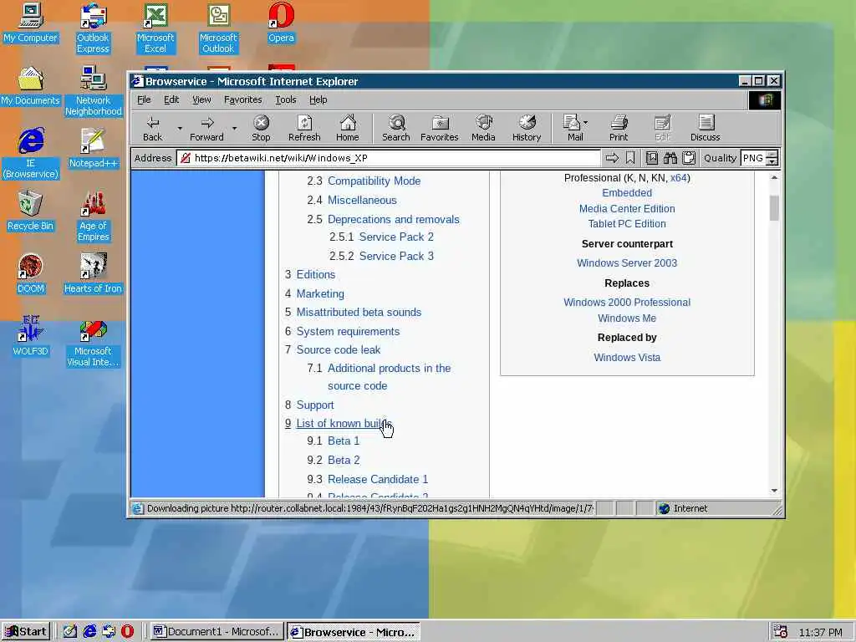Launch Opera from the quick launch bar

pyautogui.click(x=127, y=632)
